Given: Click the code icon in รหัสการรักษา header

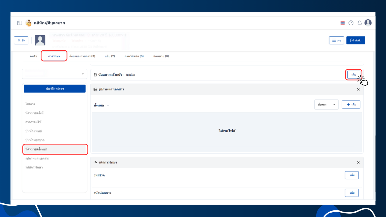Looking at the screenshot, I should (95, 162).
